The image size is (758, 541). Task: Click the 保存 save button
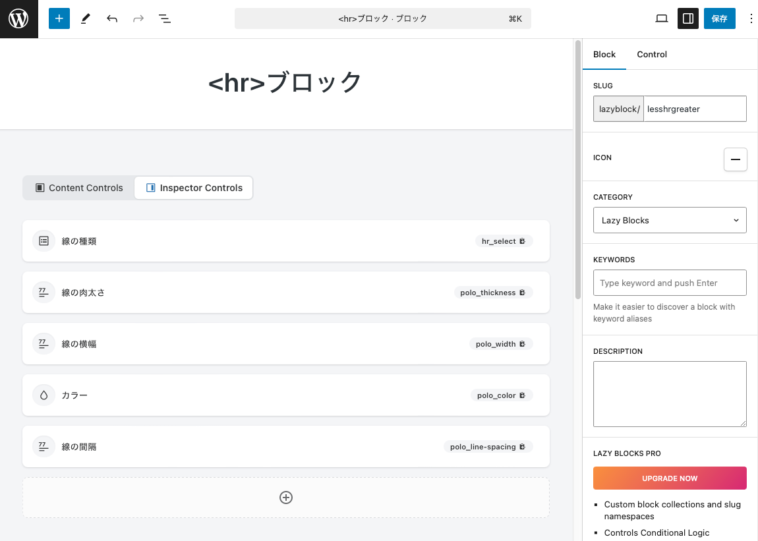tap(719, 18)
